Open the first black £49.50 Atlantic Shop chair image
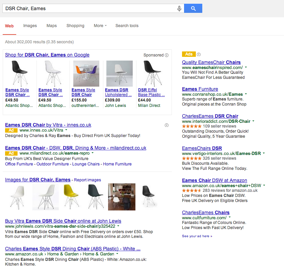 point(19,73)
